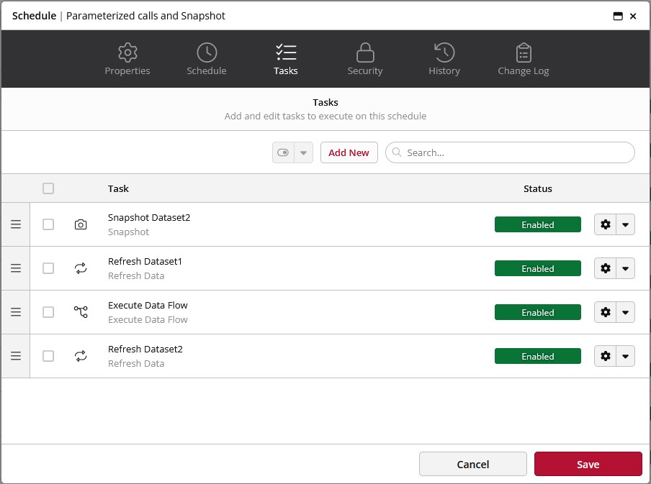This screenshot has height=484, width=651.
Task: Expand actions dropdown for Execute Data Flow
Action: [x=625, y=312]
